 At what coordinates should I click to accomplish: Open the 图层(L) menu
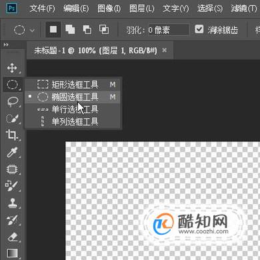click(142, 9)
